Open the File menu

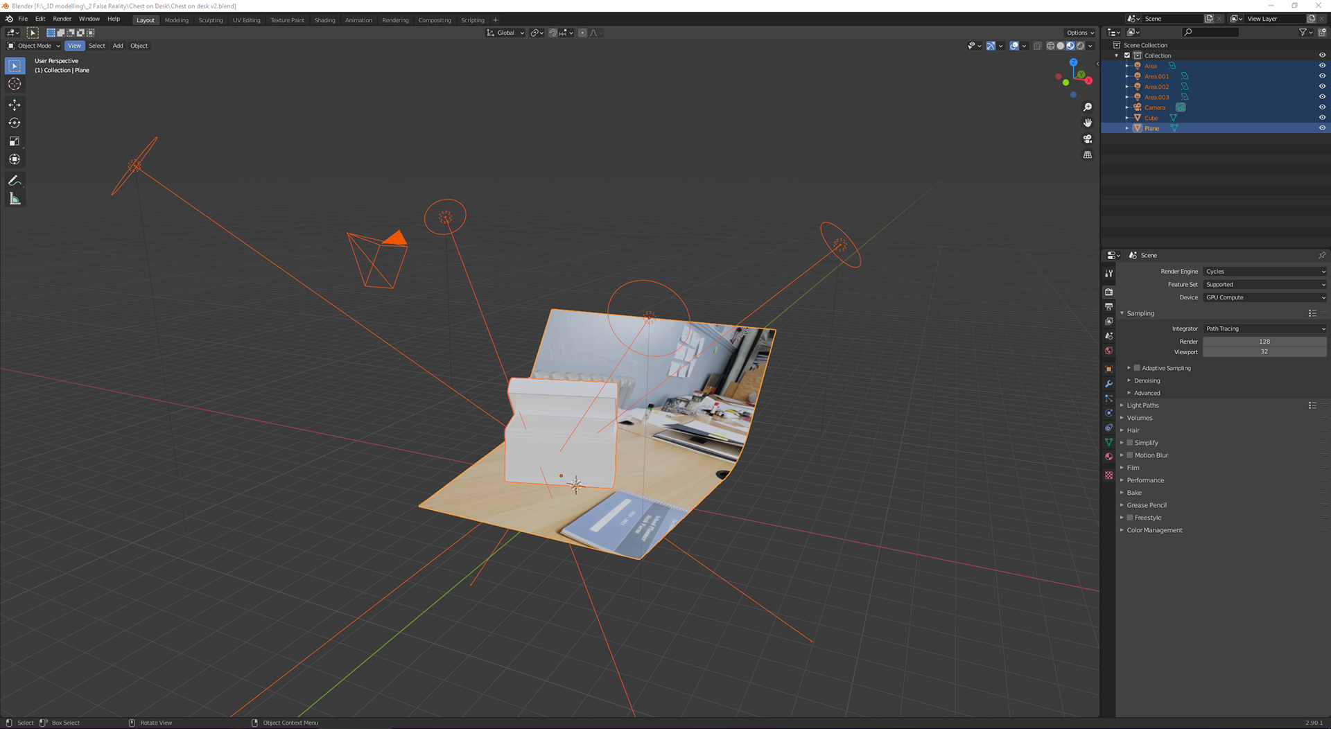click(x=23, y=19)
